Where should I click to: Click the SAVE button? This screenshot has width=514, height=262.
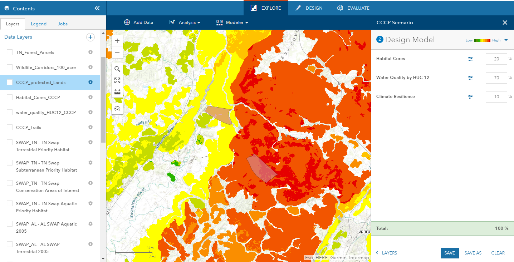coord(449,253)
